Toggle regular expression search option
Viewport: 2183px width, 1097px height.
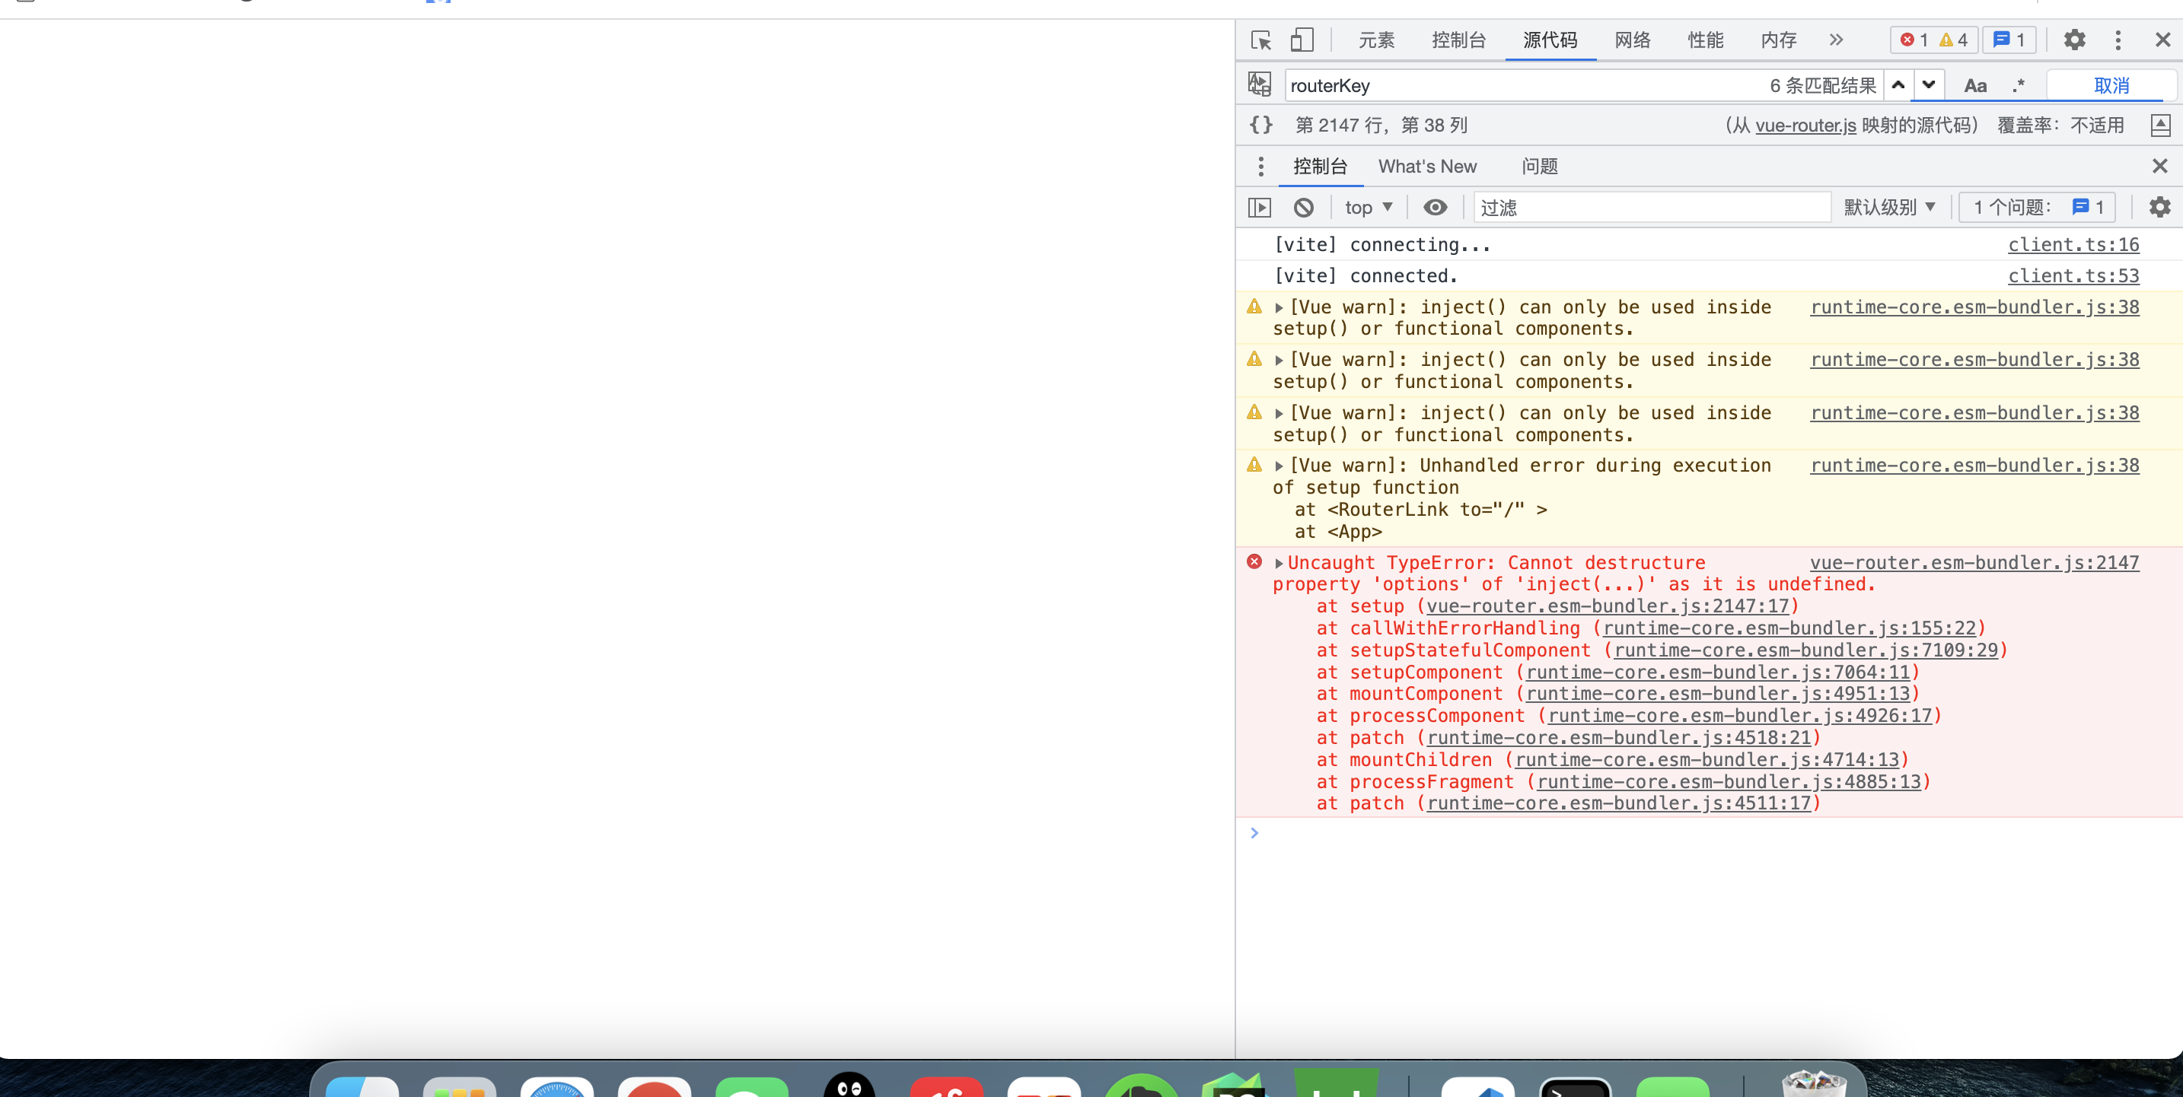pyautogui.click(x=2019, y=84)
